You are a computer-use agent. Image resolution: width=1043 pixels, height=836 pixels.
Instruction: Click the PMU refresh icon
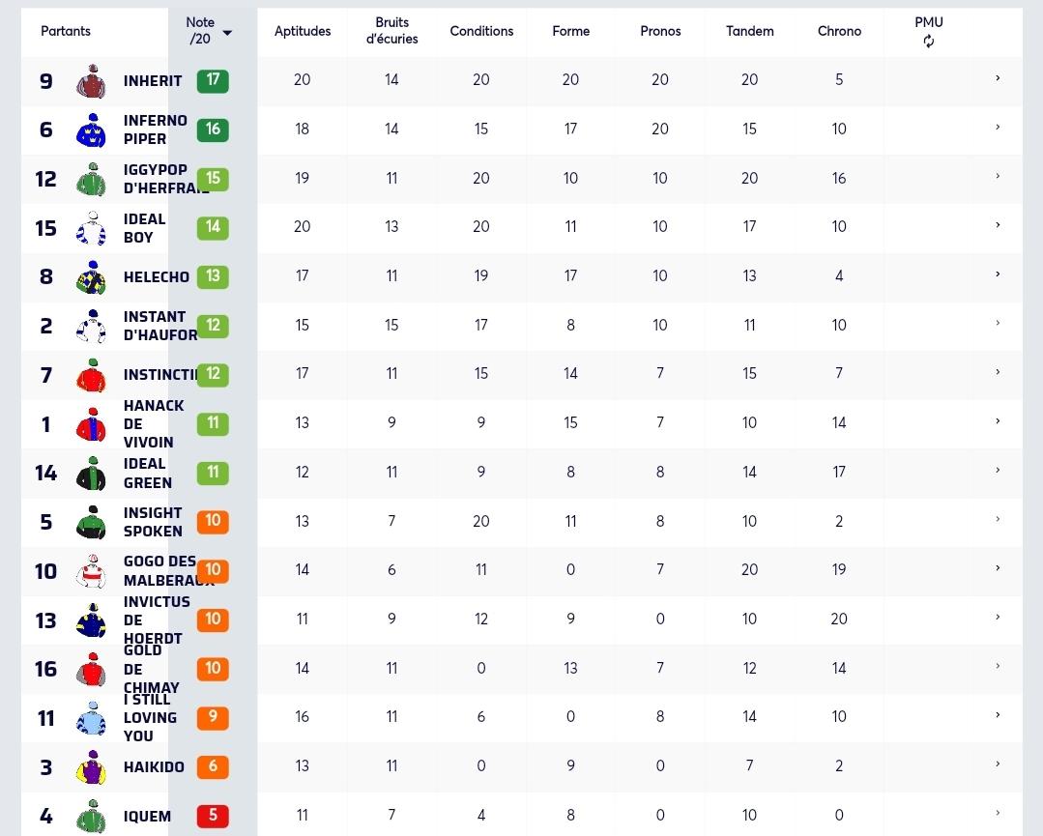(929, 42)
